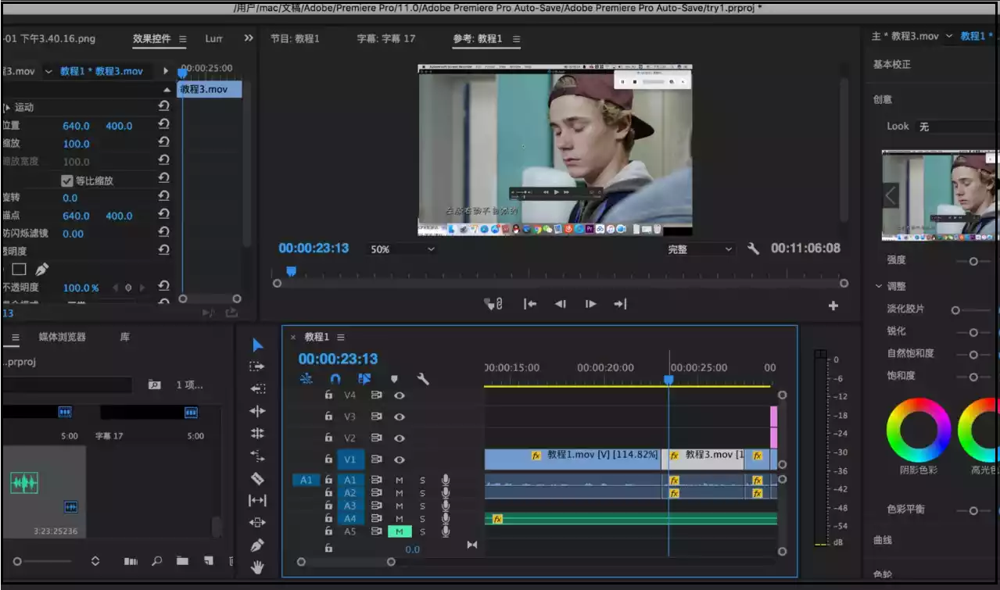Click the add marker icon in timeline
This screenshot has height=590, width=1000.
pyautogui.click(x=394, y=379)
